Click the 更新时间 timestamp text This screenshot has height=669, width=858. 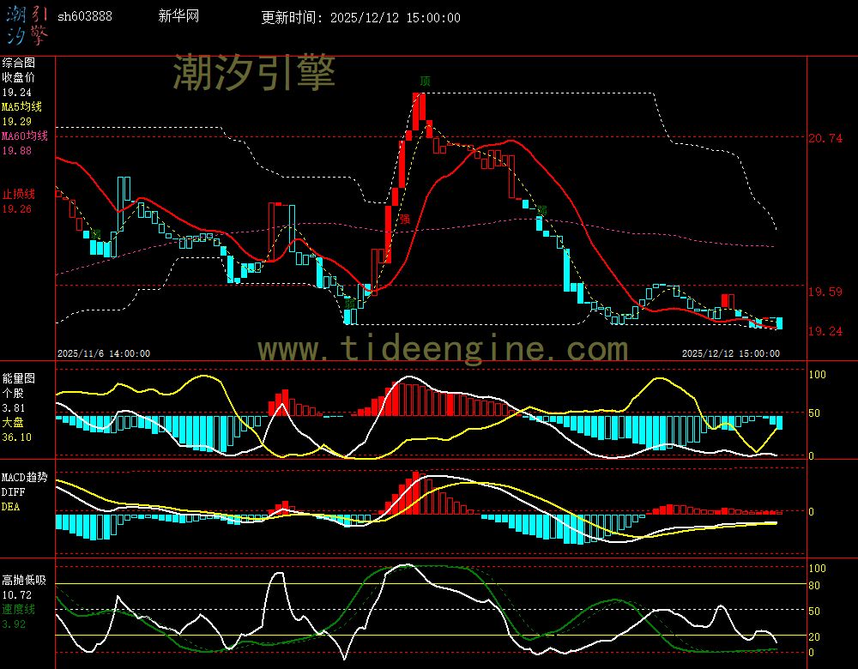360,15
